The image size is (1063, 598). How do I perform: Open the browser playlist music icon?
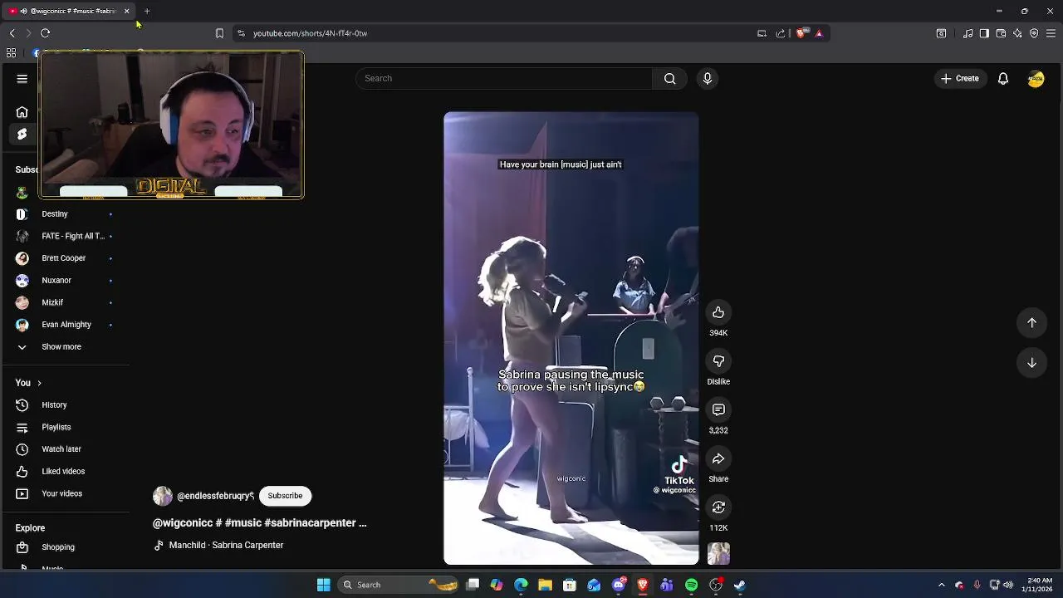(967, 33)
